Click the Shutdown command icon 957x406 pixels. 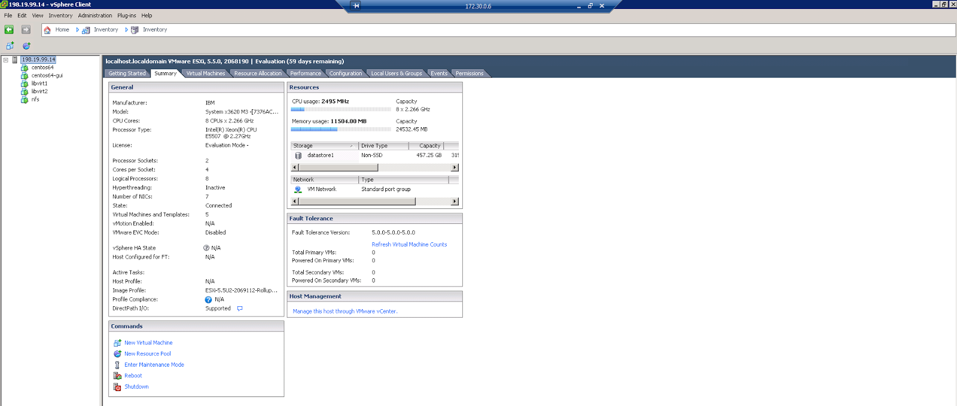pos(117,387)
